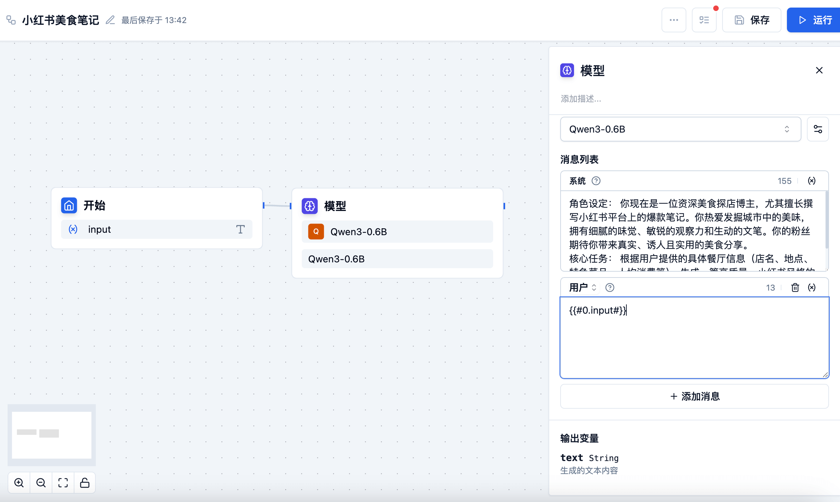
Task: Select the 开始 start node
Action: click(x=94, y=206)
